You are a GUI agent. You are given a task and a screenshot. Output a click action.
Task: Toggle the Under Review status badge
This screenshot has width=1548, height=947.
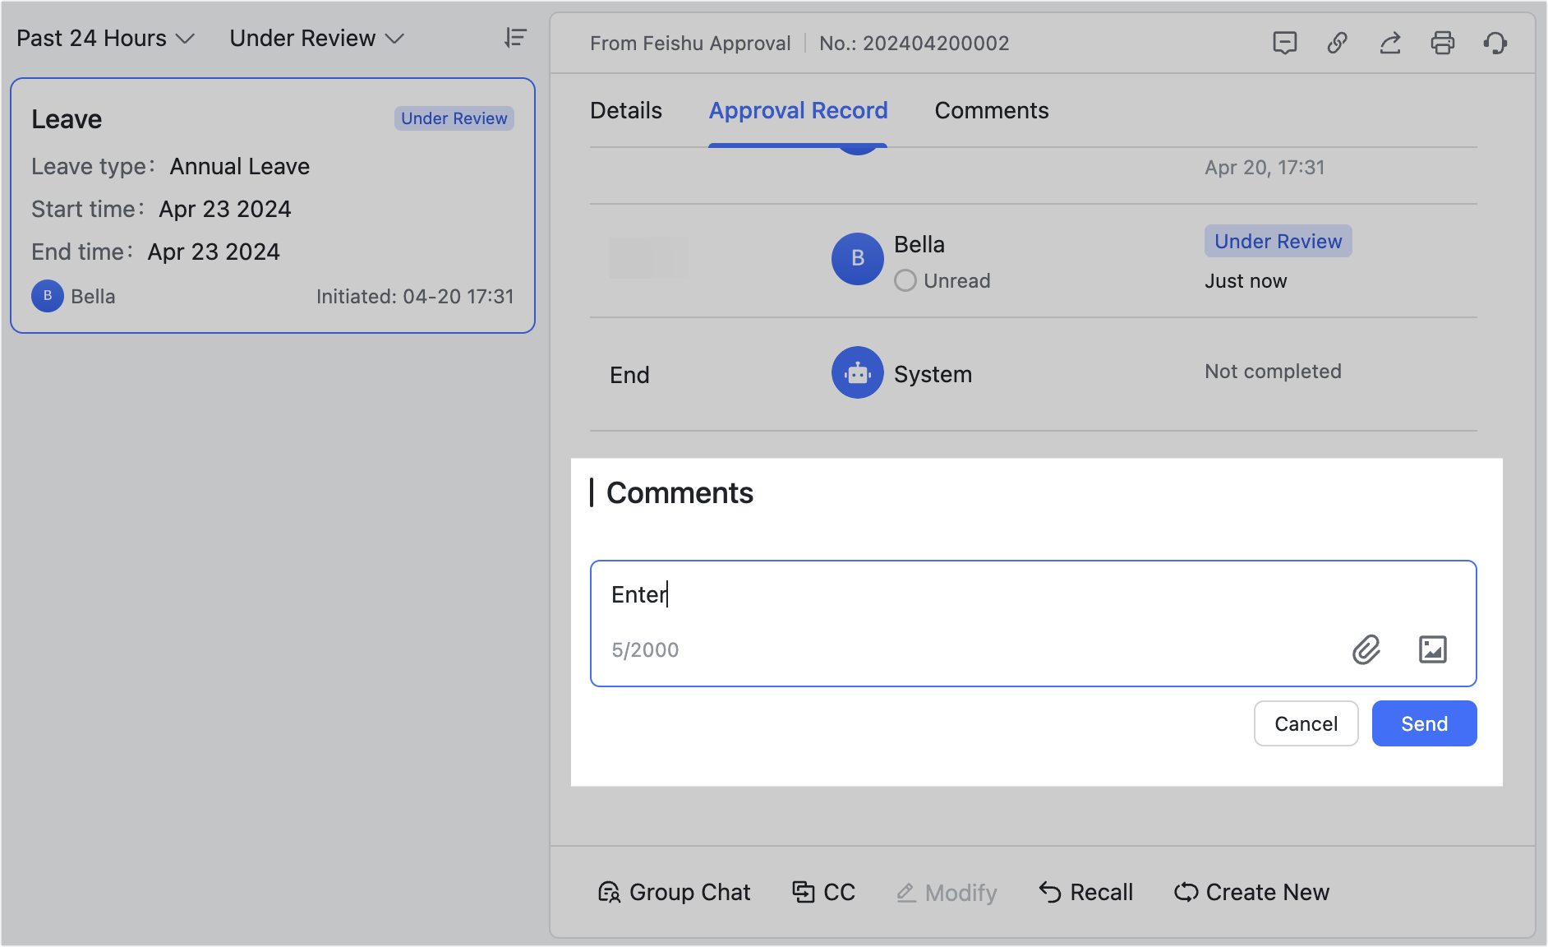[x=454, y=118]
